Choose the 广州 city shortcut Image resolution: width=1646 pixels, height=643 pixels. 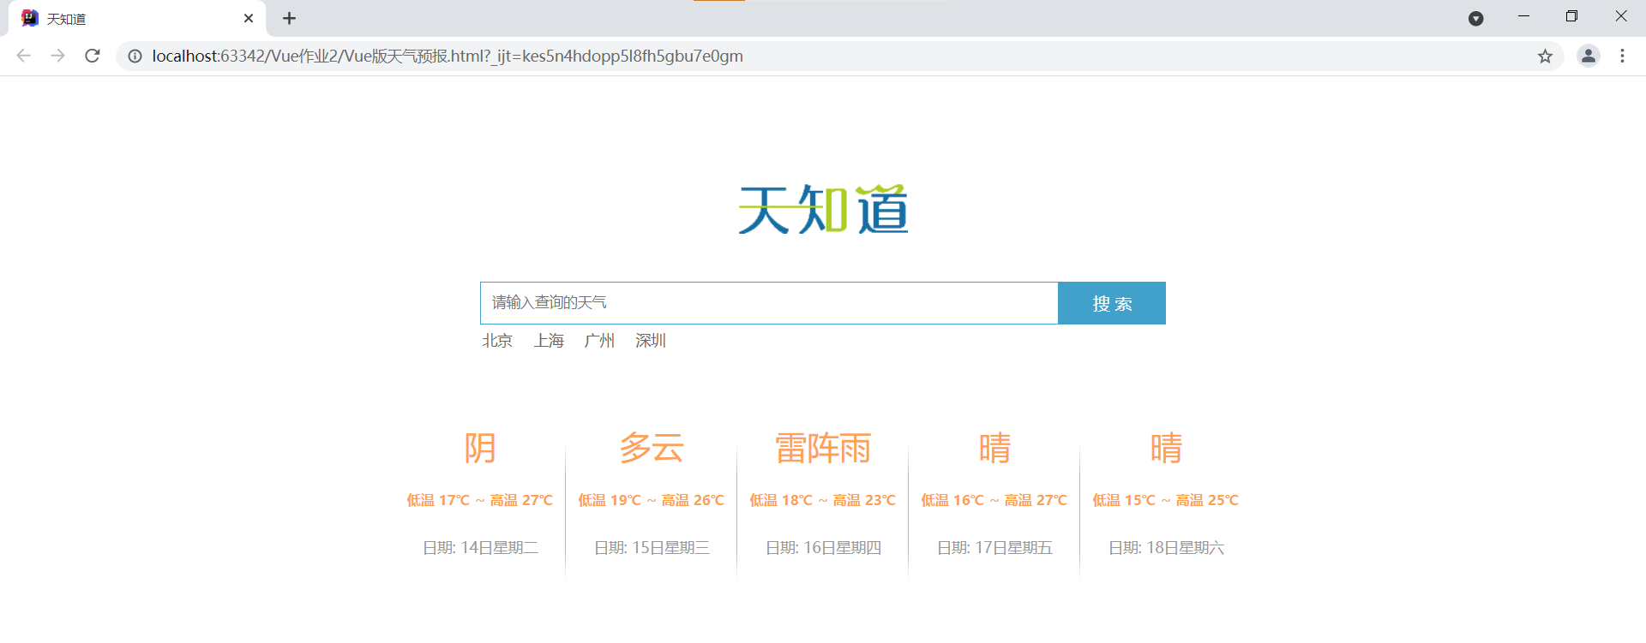tap(599, 341)
